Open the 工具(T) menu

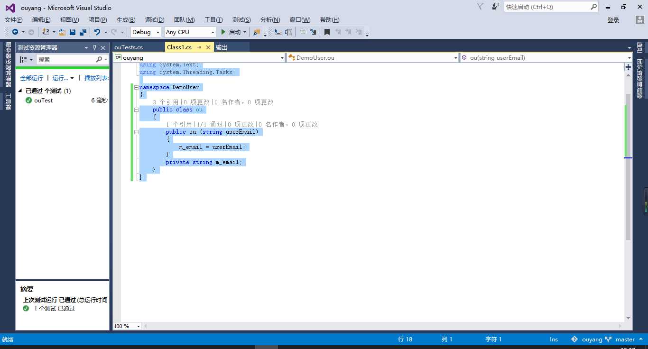[x=213, y=20]
